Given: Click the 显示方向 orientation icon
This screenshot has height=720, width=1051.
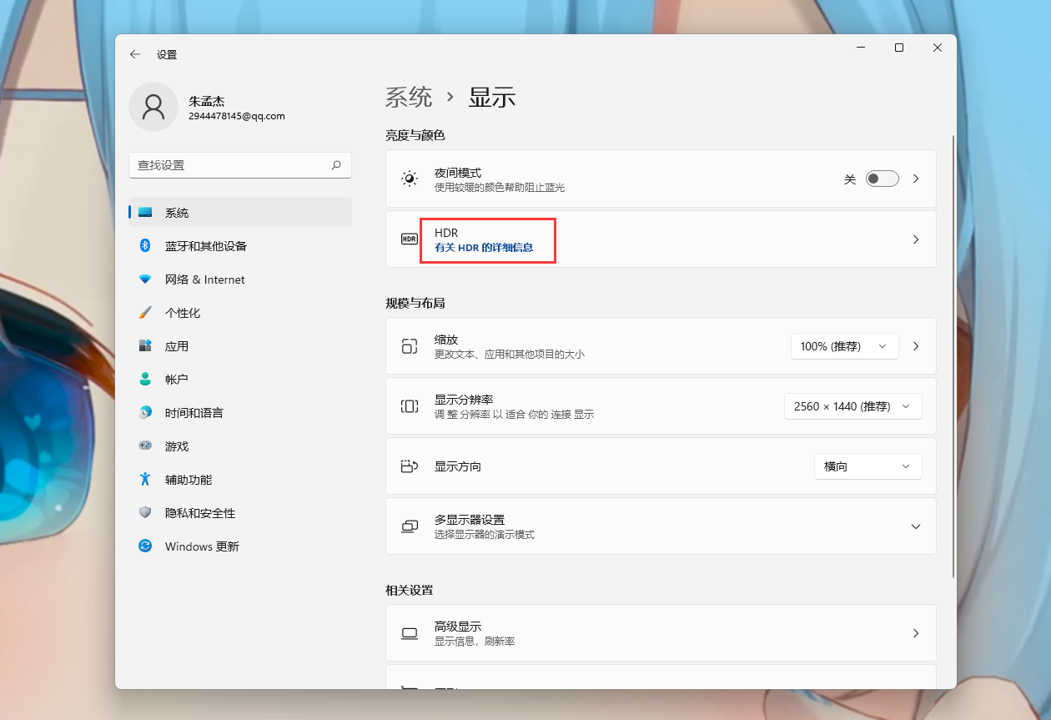Looking at the screenshot, I should click(x=409, y=466).
